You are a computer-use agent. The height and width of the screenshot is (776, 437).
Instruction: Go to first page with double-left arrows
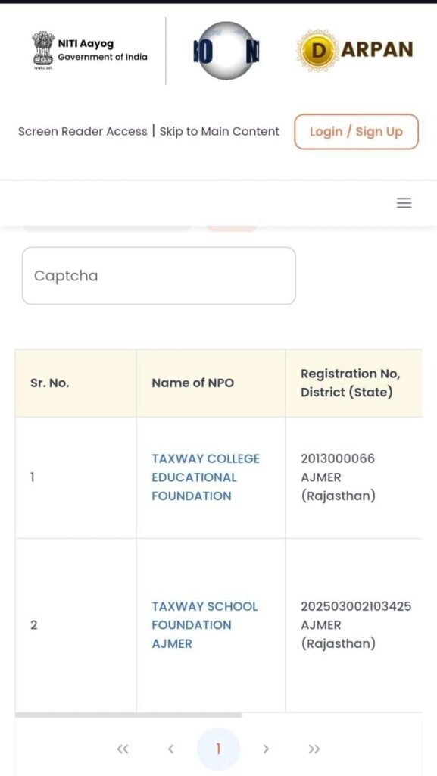pos(122,749)
